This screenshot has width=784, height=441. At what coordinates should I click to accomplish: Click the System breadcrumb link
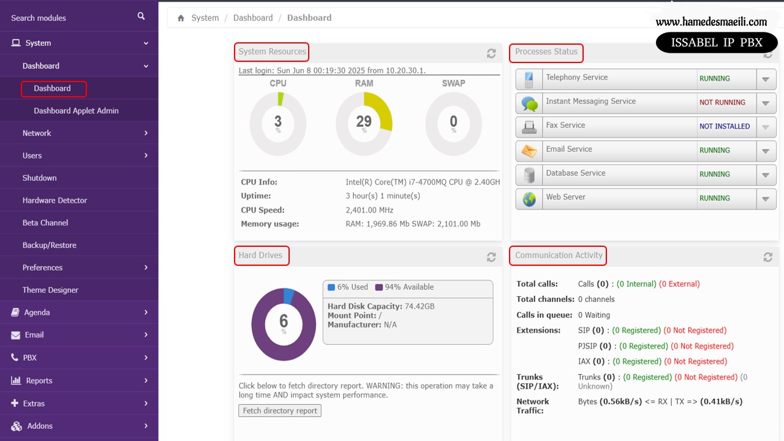205,18
